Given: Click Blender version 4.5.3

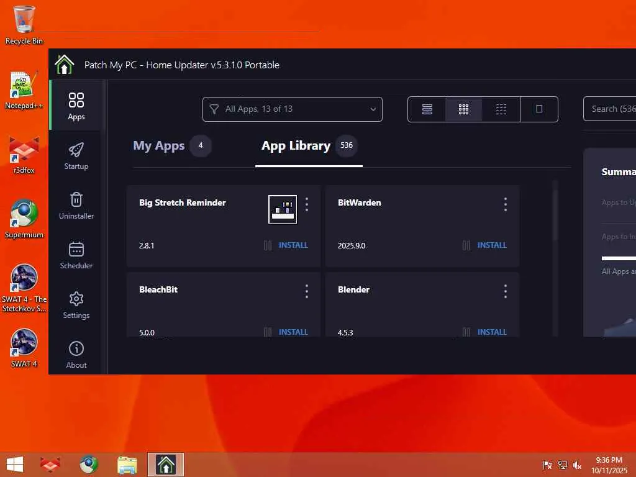Looking at the screenshot, I should pos(345,333).
